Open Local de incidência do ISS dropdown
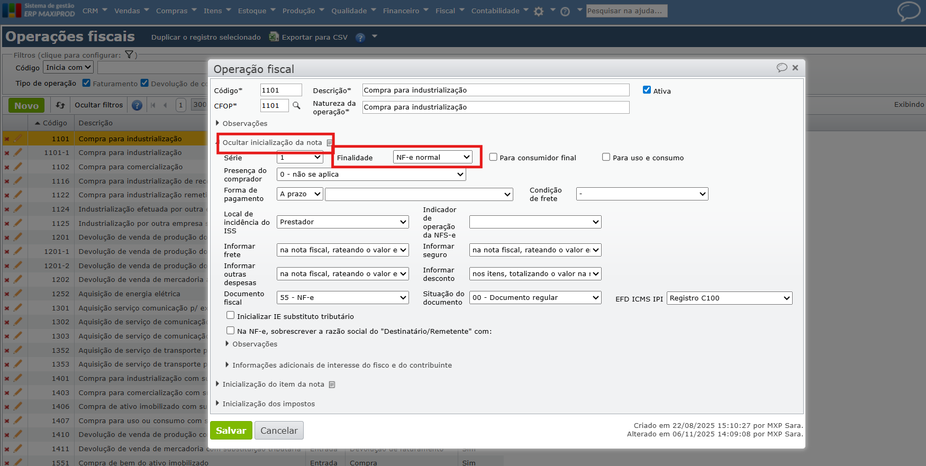This screenshot has height=466, width=926. (x=343, y=222)
